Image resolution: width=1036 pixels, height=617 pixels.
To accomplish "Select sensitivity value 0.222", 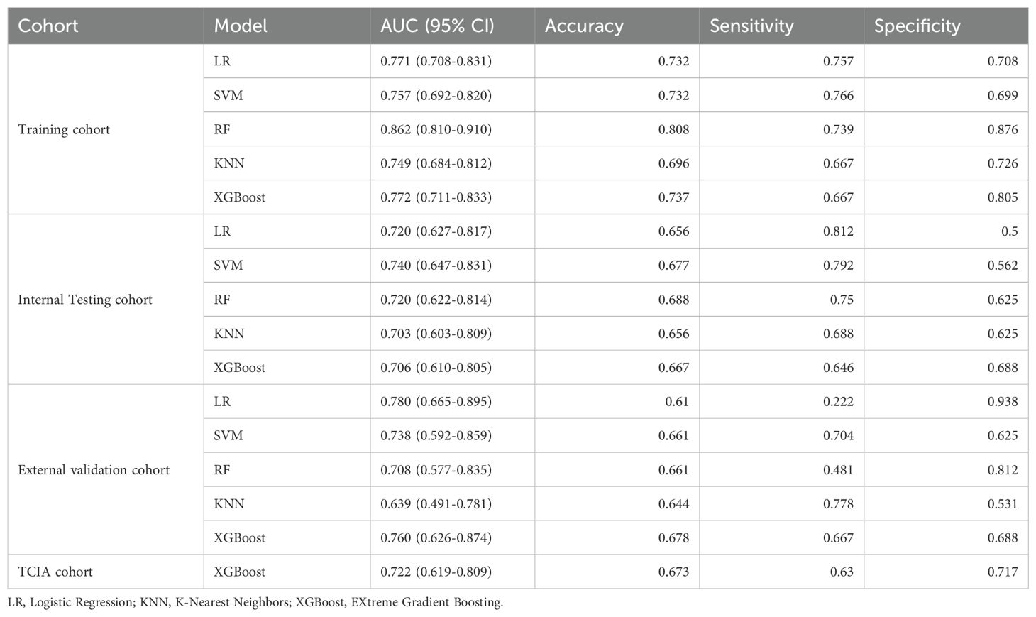I will (x=838, y=402).
